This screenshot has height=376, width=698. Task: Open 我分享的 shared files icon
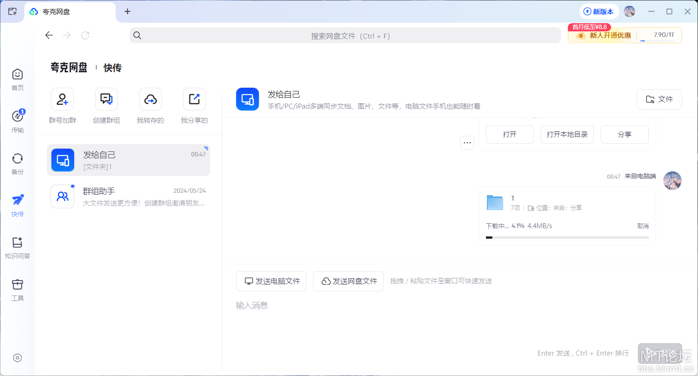point(194,100)
